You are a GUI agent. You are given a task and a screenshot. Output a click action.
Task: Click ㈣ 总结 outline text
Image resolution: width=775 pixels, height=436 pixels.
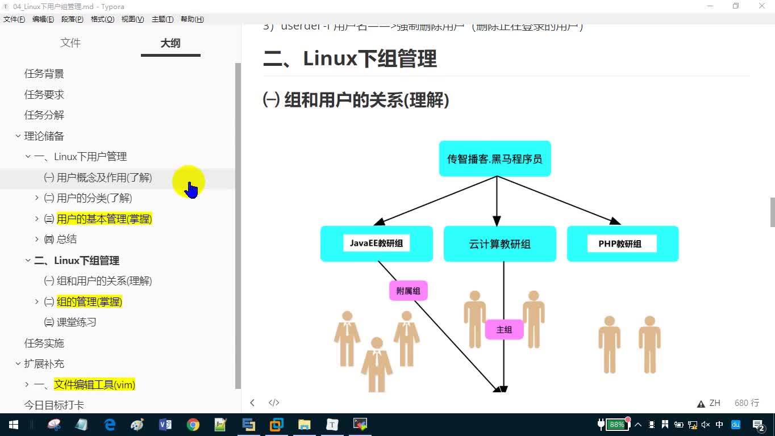coord(60,240)
